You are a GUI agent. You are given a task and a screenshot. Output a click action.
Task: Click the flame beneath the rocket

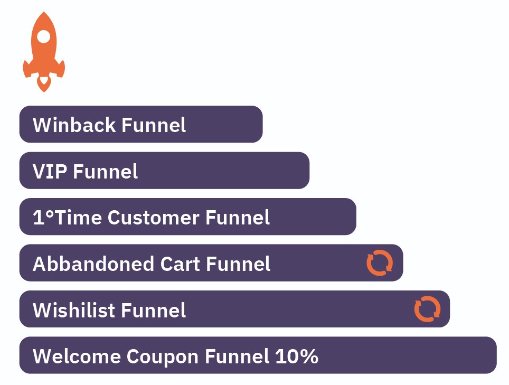tap(44, 84)
